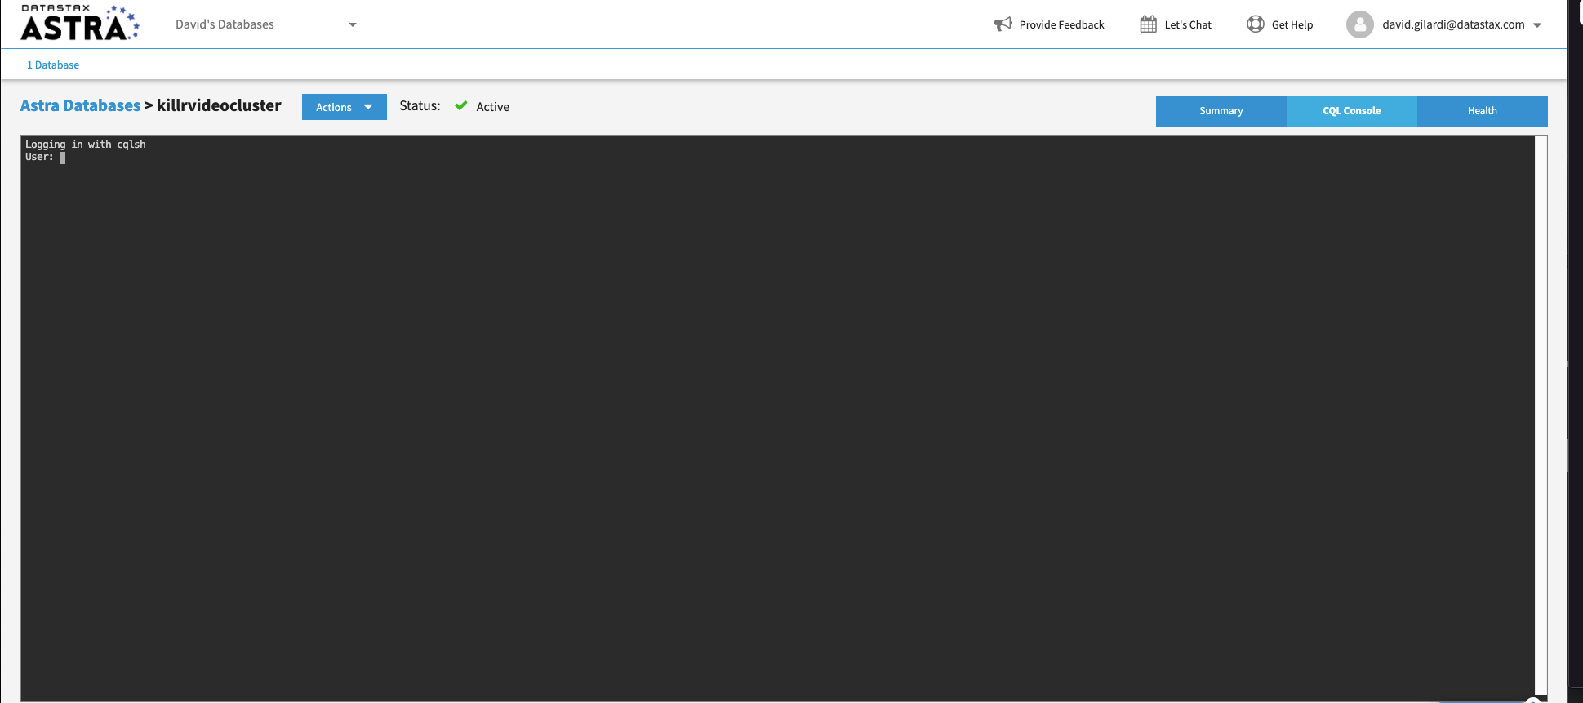Click the Let's Chat calendar icon
The height and width of the screenshot is (703, 1583).
[1148, 24]
